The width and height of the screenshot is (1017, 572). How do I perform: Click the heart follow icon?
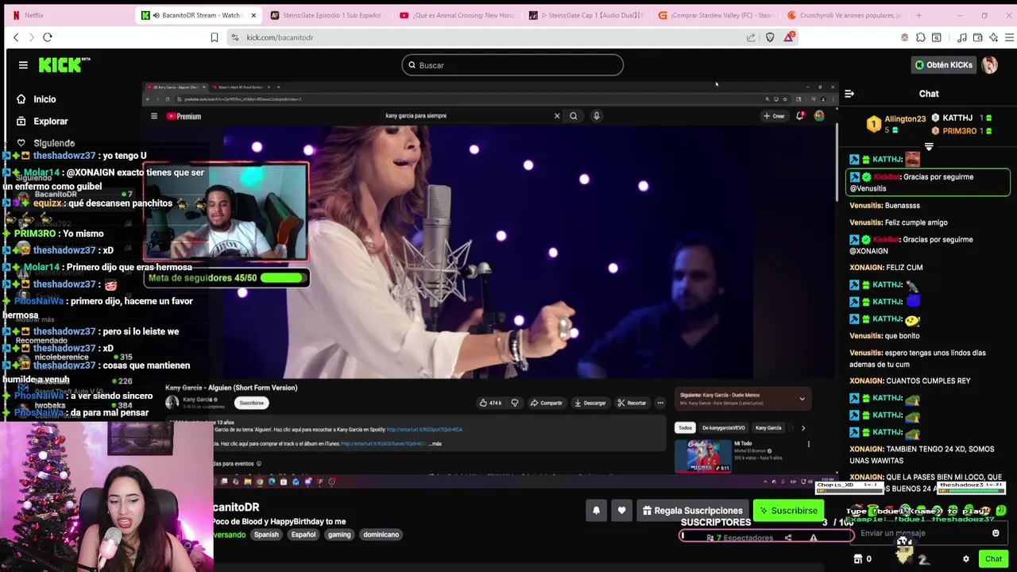[x=621, y=511]
